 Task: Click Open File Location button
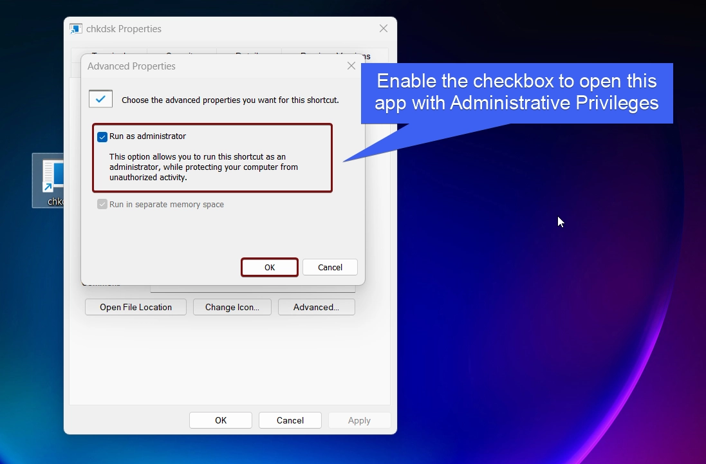[136, 307]
